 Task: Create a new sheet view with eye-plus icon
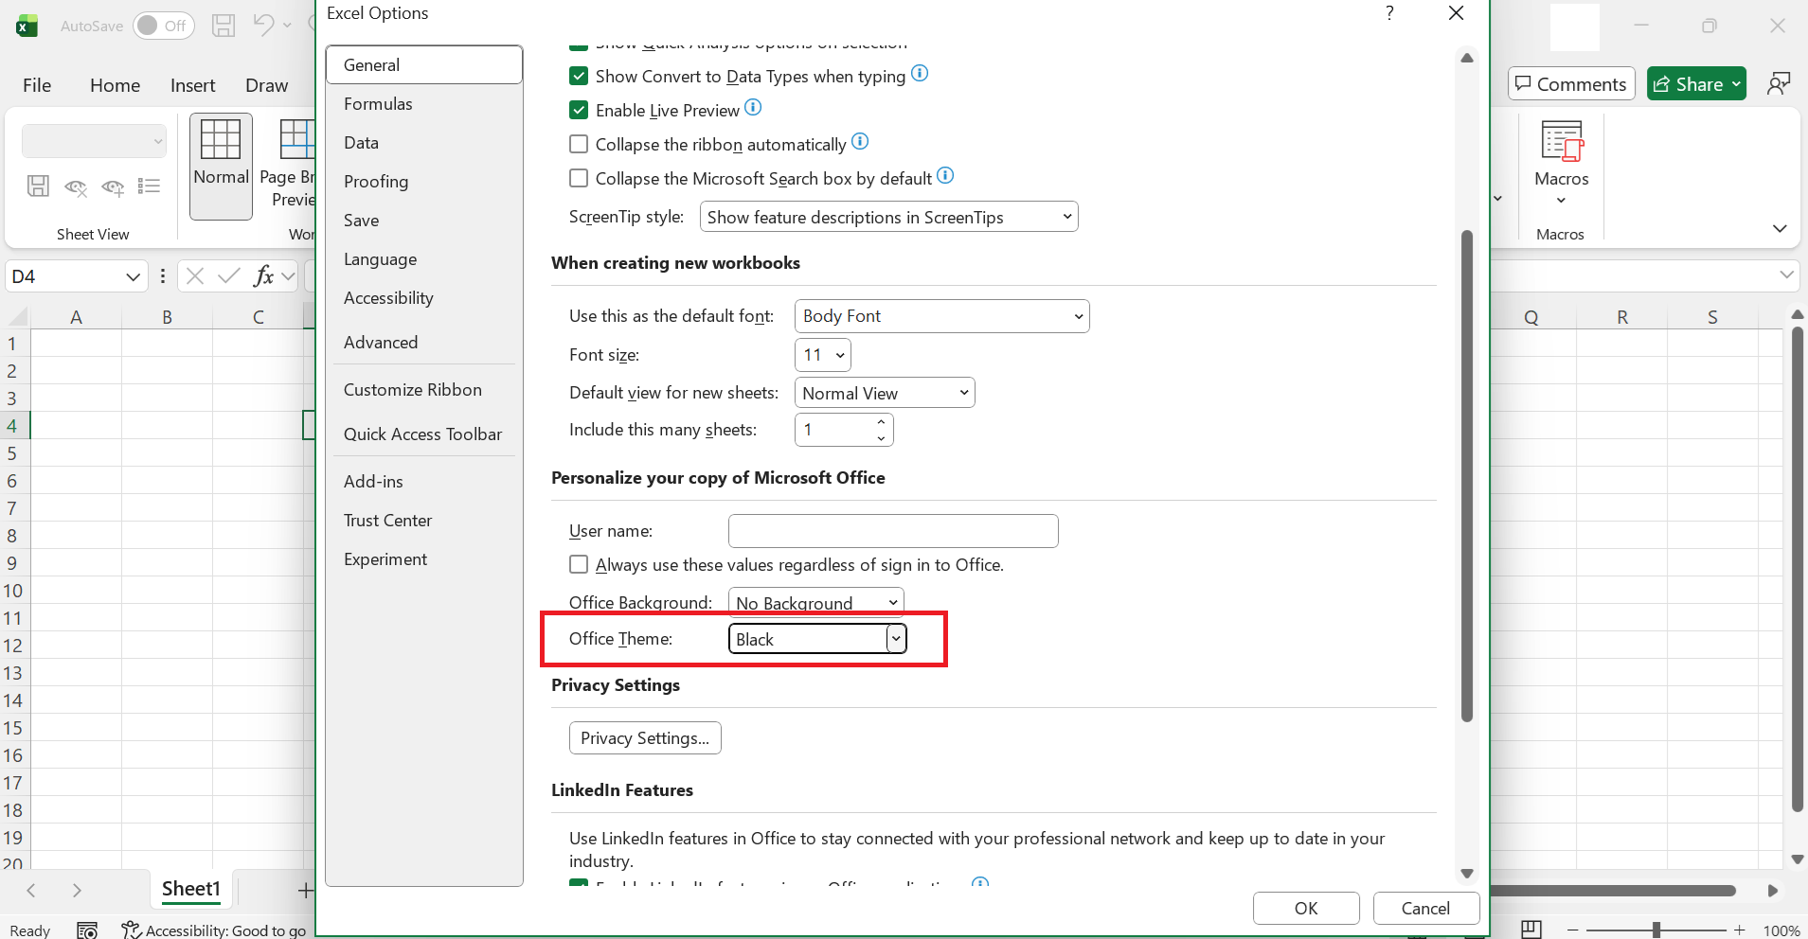click(114, 186)
